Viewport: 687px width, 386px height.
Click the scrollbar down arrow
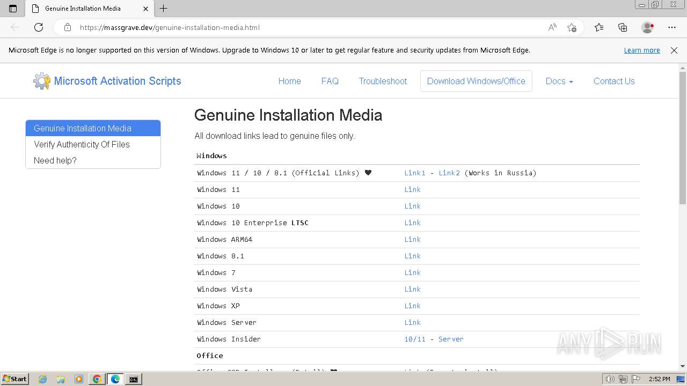click(683, 366)
